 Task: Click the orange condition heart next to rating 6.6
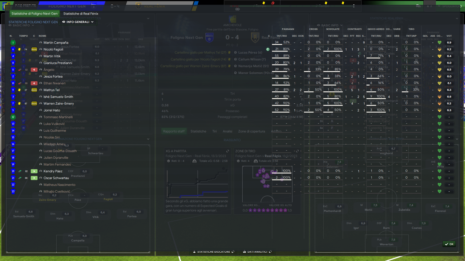point(439,97)
